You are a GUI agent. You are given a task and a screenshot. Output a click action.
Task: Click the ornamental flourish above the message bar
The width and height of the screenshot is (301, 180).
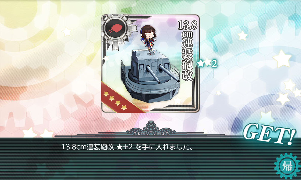coord(151,128)
